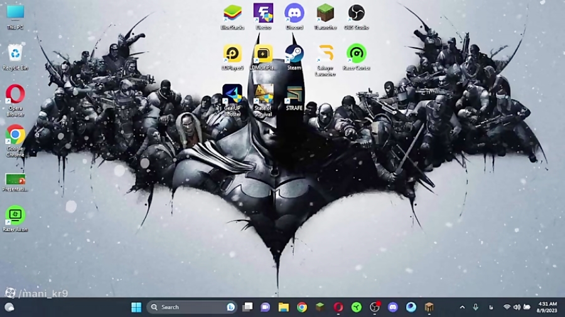Select the STRAFE desktop shortcut
This screenshot has height=317, width=565.
point(294,97)
